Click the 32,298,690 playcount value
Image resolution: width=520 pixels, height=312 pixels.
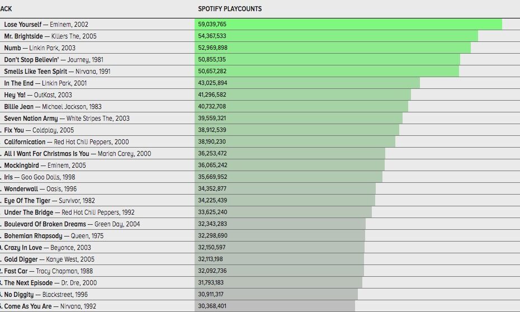coord(212,236)
